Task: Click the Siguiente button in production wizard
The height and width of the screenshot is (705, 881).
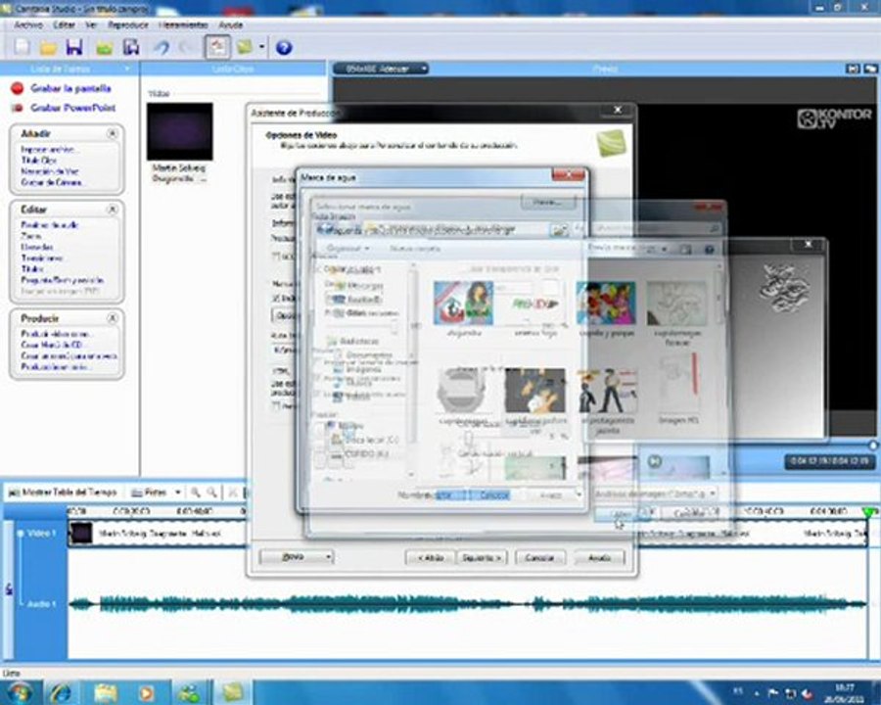Action: [x=482, y=558]
